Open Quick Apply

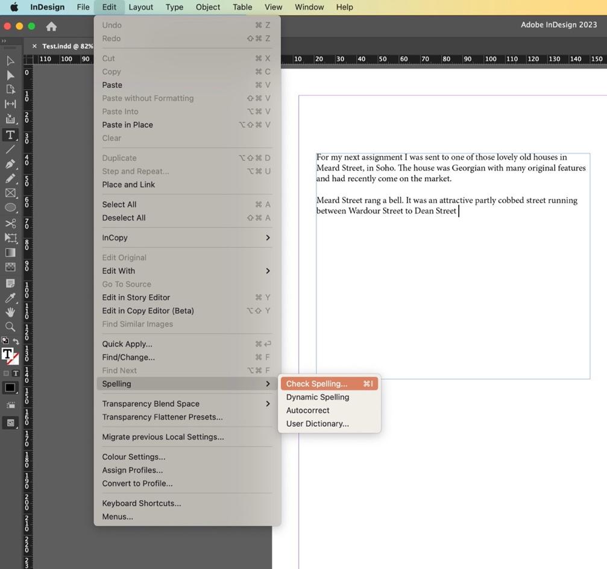pos(187,344)
